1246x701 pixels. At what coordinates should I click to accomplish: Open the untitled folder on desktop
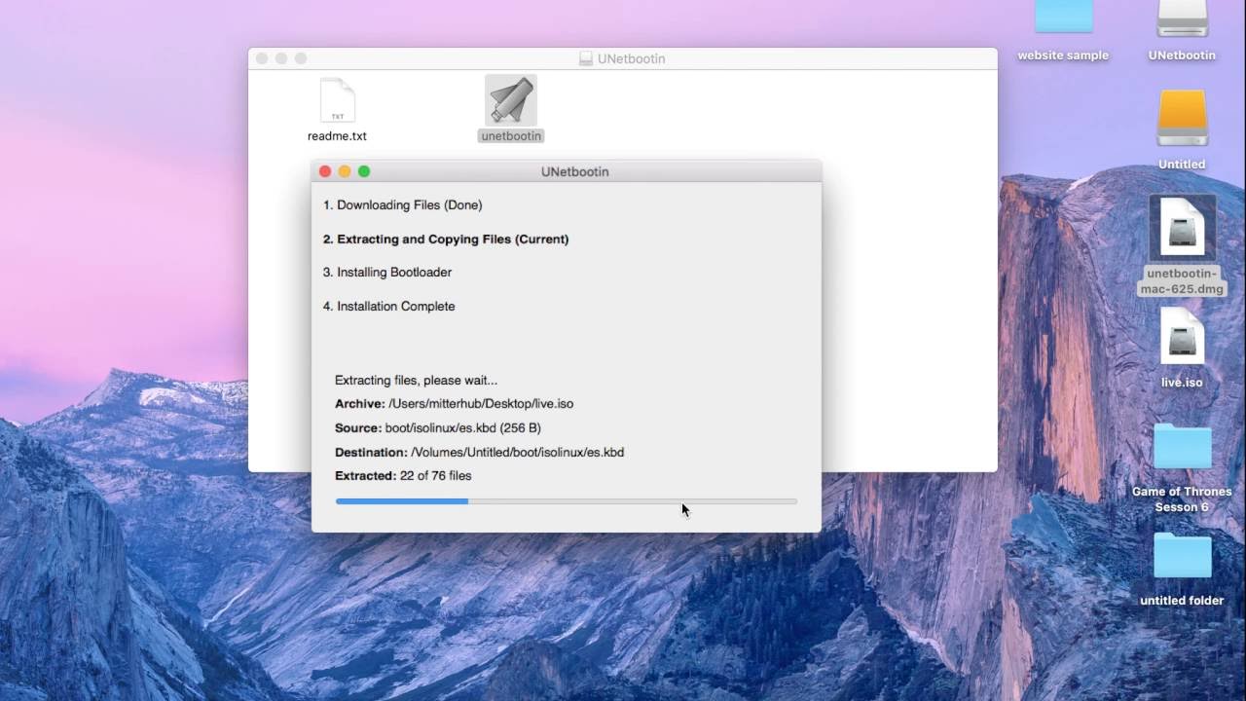pos(1182,557)
